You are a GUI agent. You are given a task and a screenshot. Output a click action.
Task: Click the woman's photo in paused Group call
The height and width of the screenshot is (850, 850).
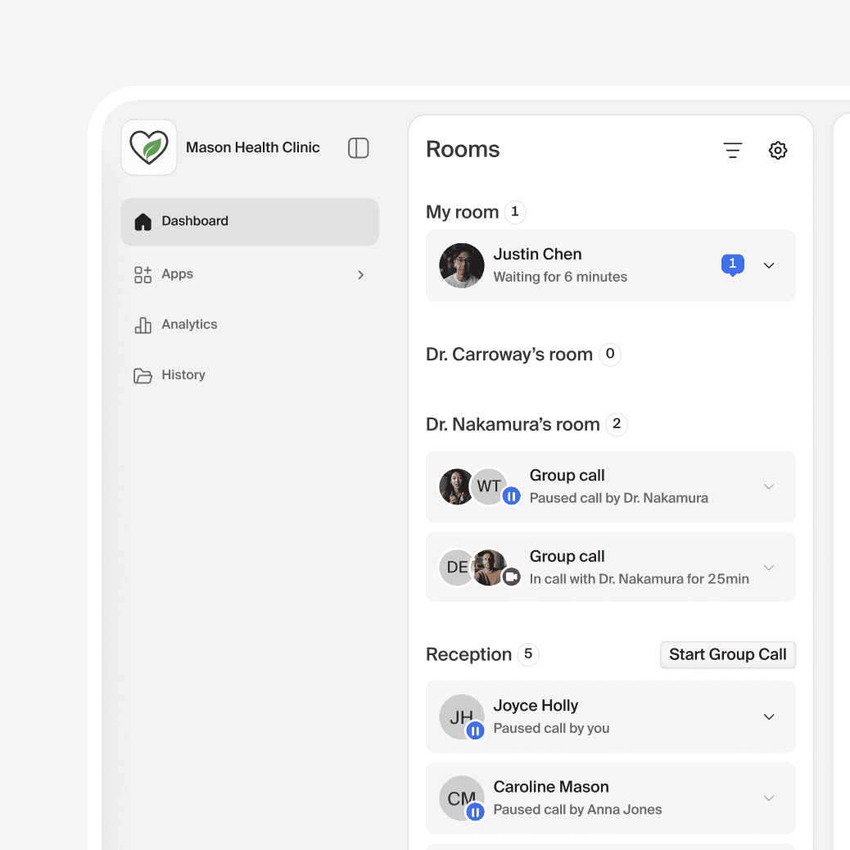456,486
